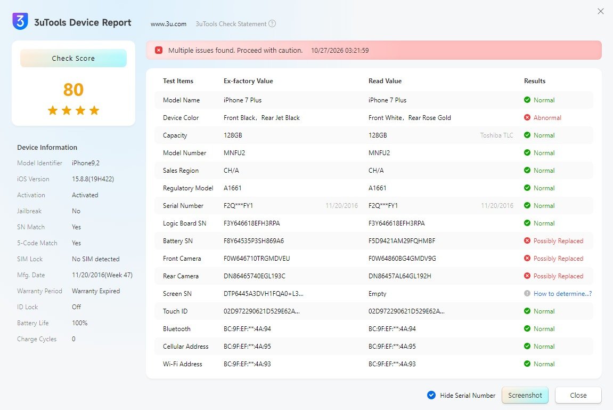This screenshot has width=613, height=410.
Task: Click the red icon in Front Camera row
Action: [527, 258]
